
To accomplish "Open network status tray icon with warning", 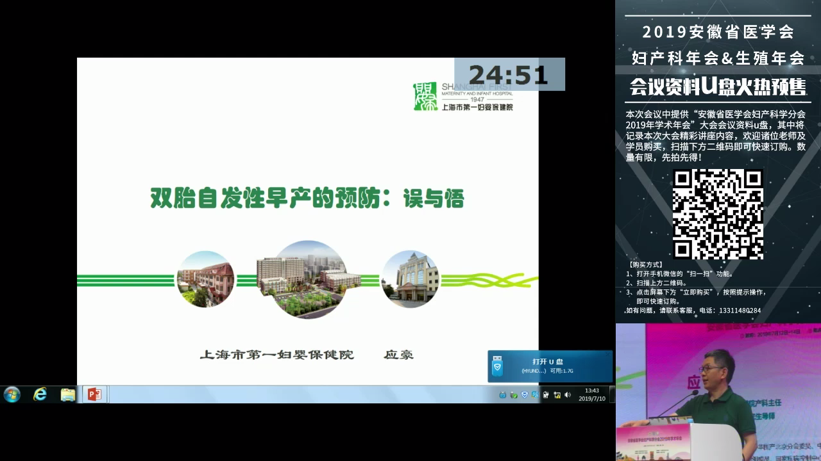I will [x=557, y=395].
